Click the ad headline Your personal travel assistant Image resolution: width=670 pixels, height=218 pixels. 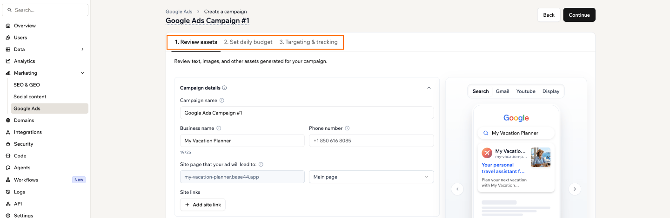(503, 168)
